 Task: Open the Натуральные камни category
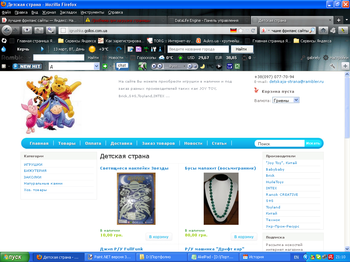point(43,183)
